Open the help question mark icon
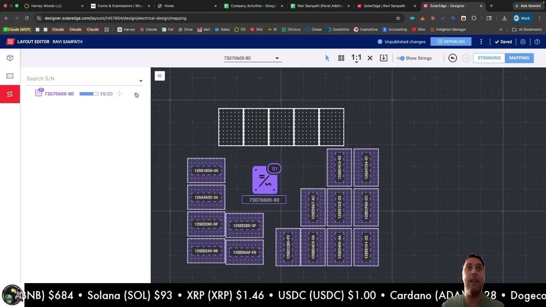546x307 pixels. coord(537,42)
